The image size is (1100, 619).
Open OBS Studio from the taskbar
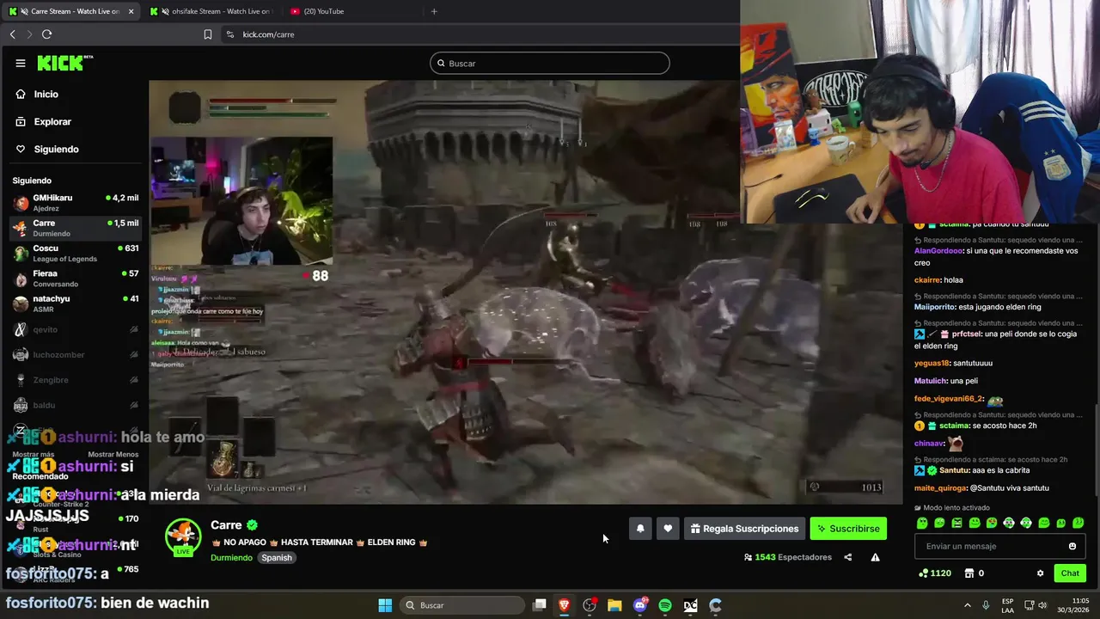(x=590, y=605)
